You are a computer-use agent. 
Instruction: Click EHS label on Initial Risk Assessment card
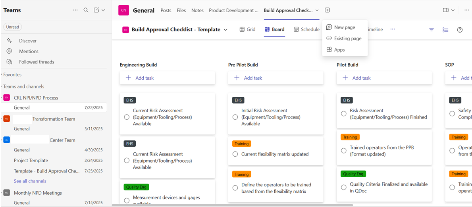(238, 100)
